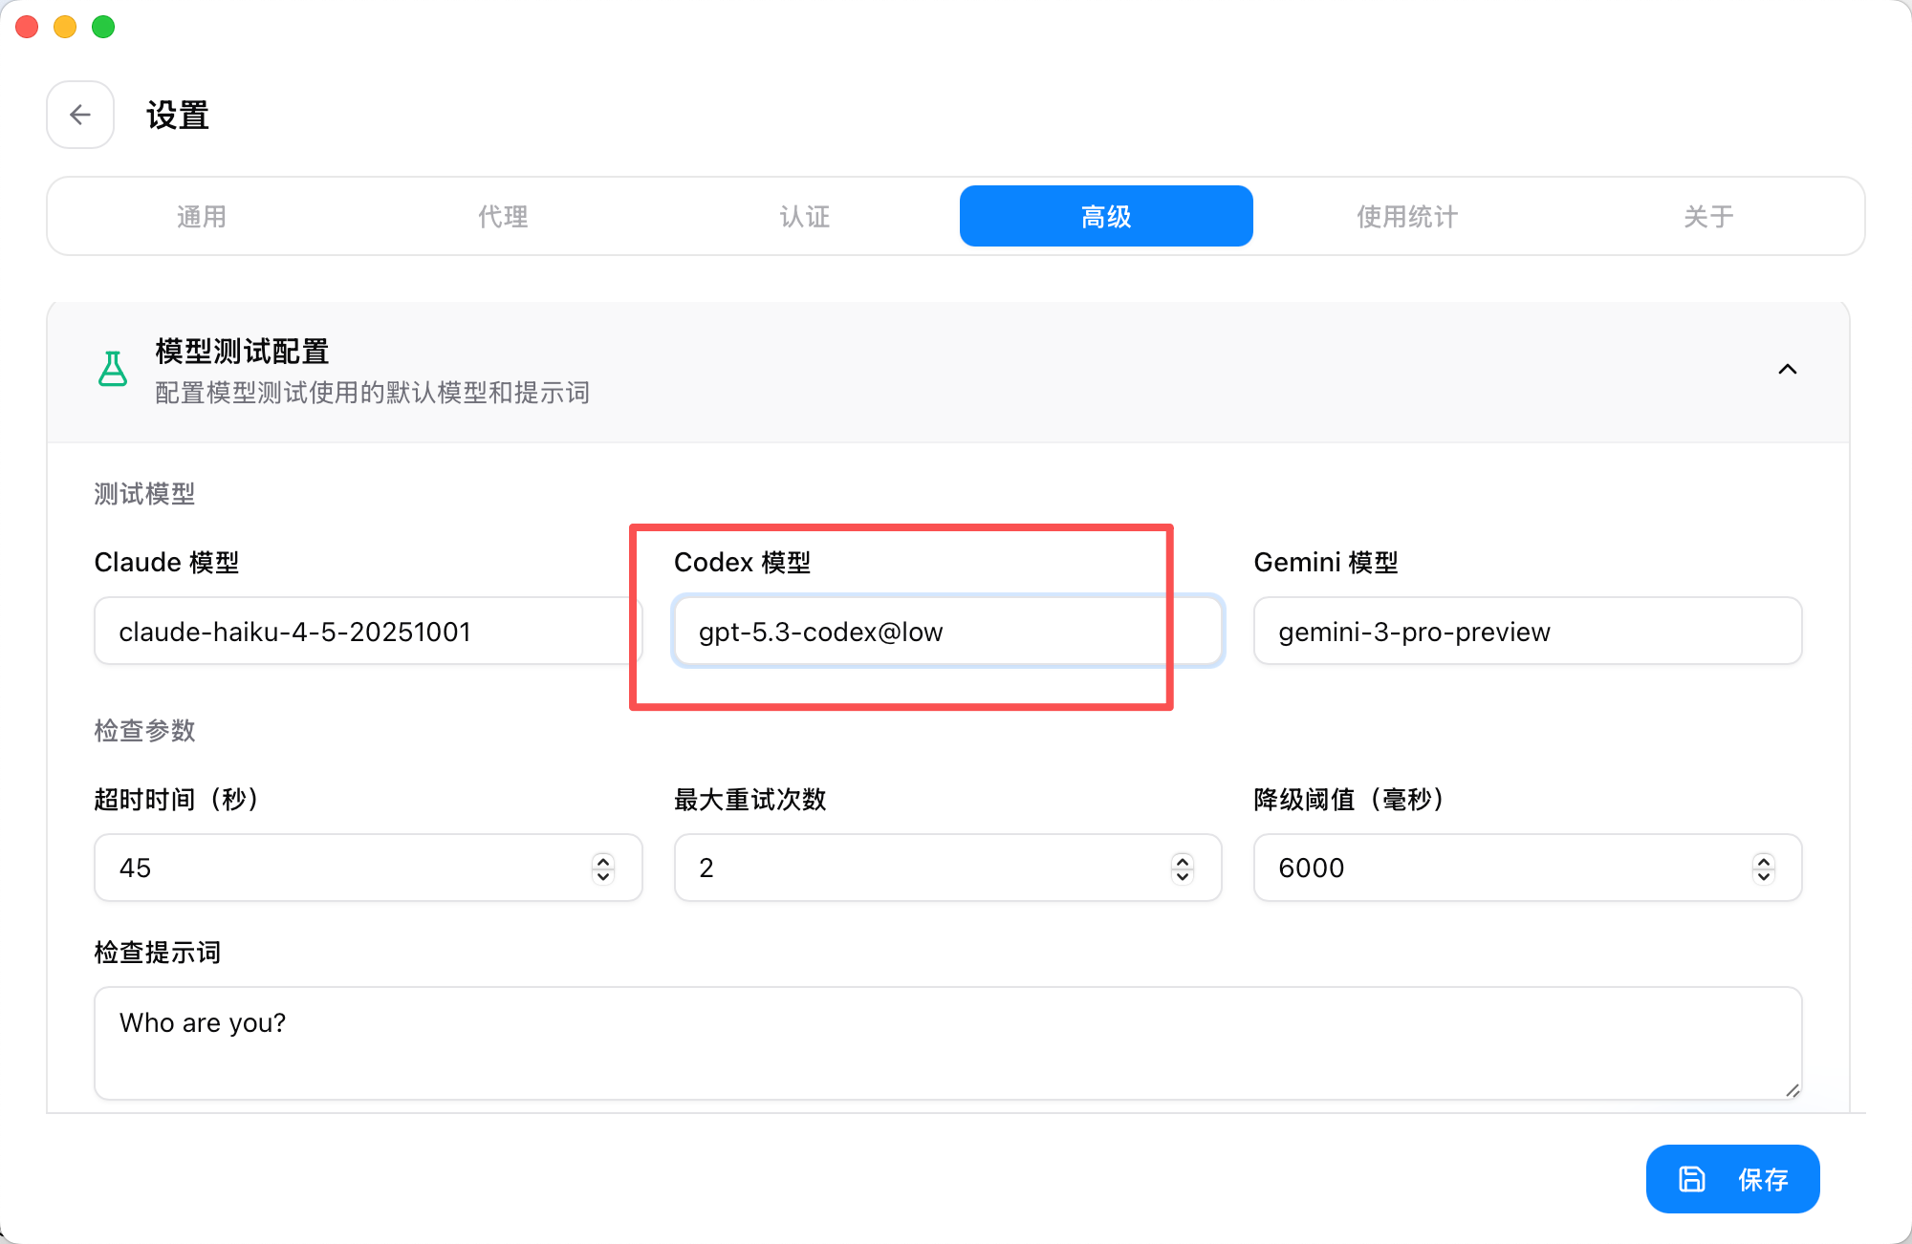Click the flask icon for model testing
This screenshot has height=1244, width=1912.
(113, 368)
